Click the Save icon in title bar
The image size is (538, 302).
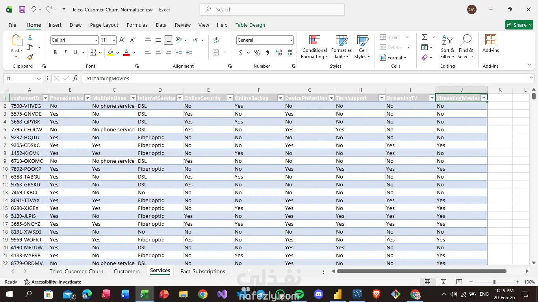[x=22, y=9]
